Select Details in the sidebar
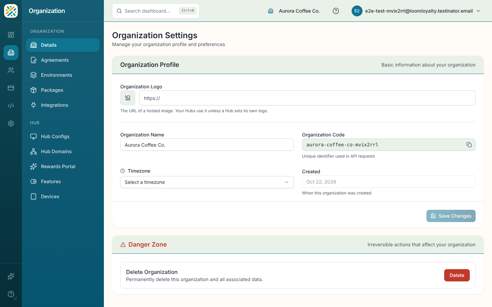The width and height of the screenshot is (492, 307). 63,45
